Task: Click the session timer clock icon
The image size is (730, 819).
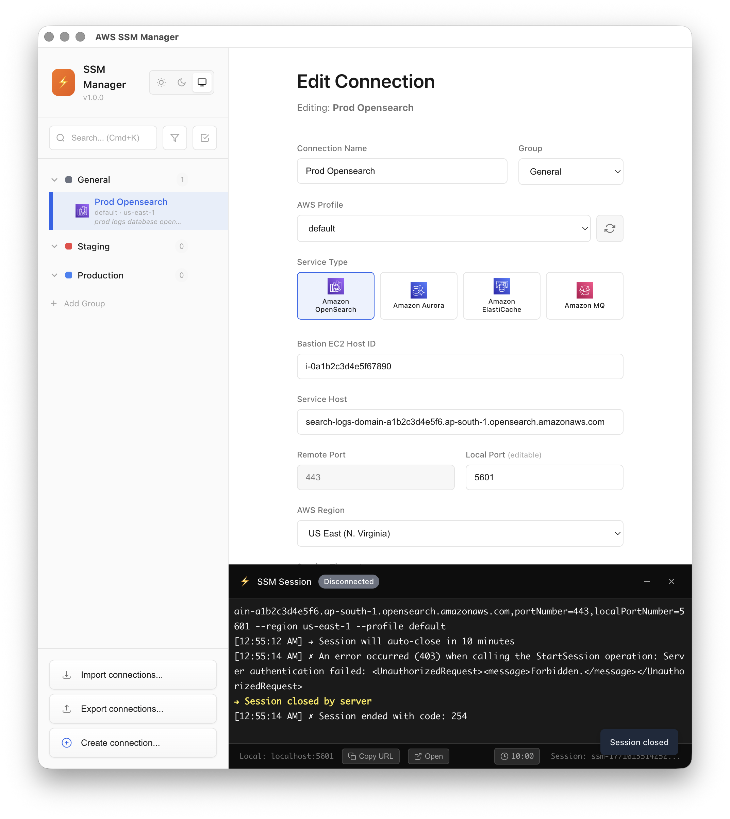Action: [x=505, y=756]
